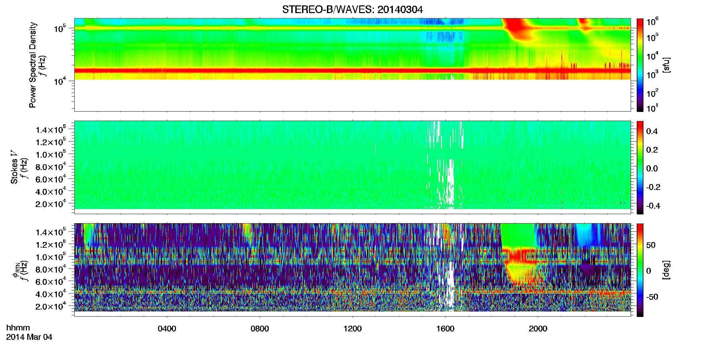This screenshot has height=363, width=705.
Task: Click the 0800 time tick label
Action: click(x=260, y=328)
